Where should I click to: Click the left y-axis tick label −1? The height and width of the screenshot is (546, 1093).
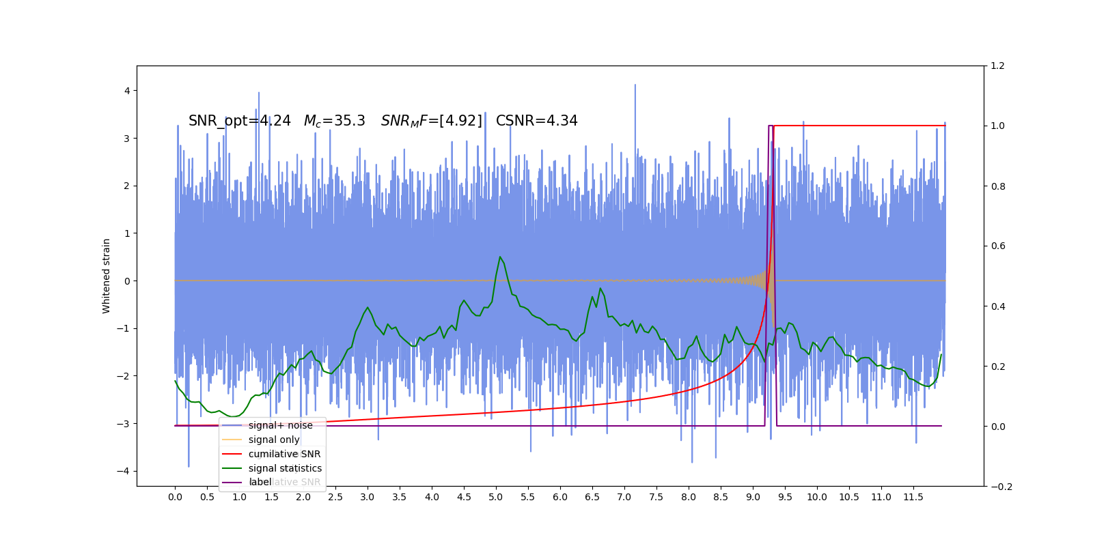tap(124, 328)
